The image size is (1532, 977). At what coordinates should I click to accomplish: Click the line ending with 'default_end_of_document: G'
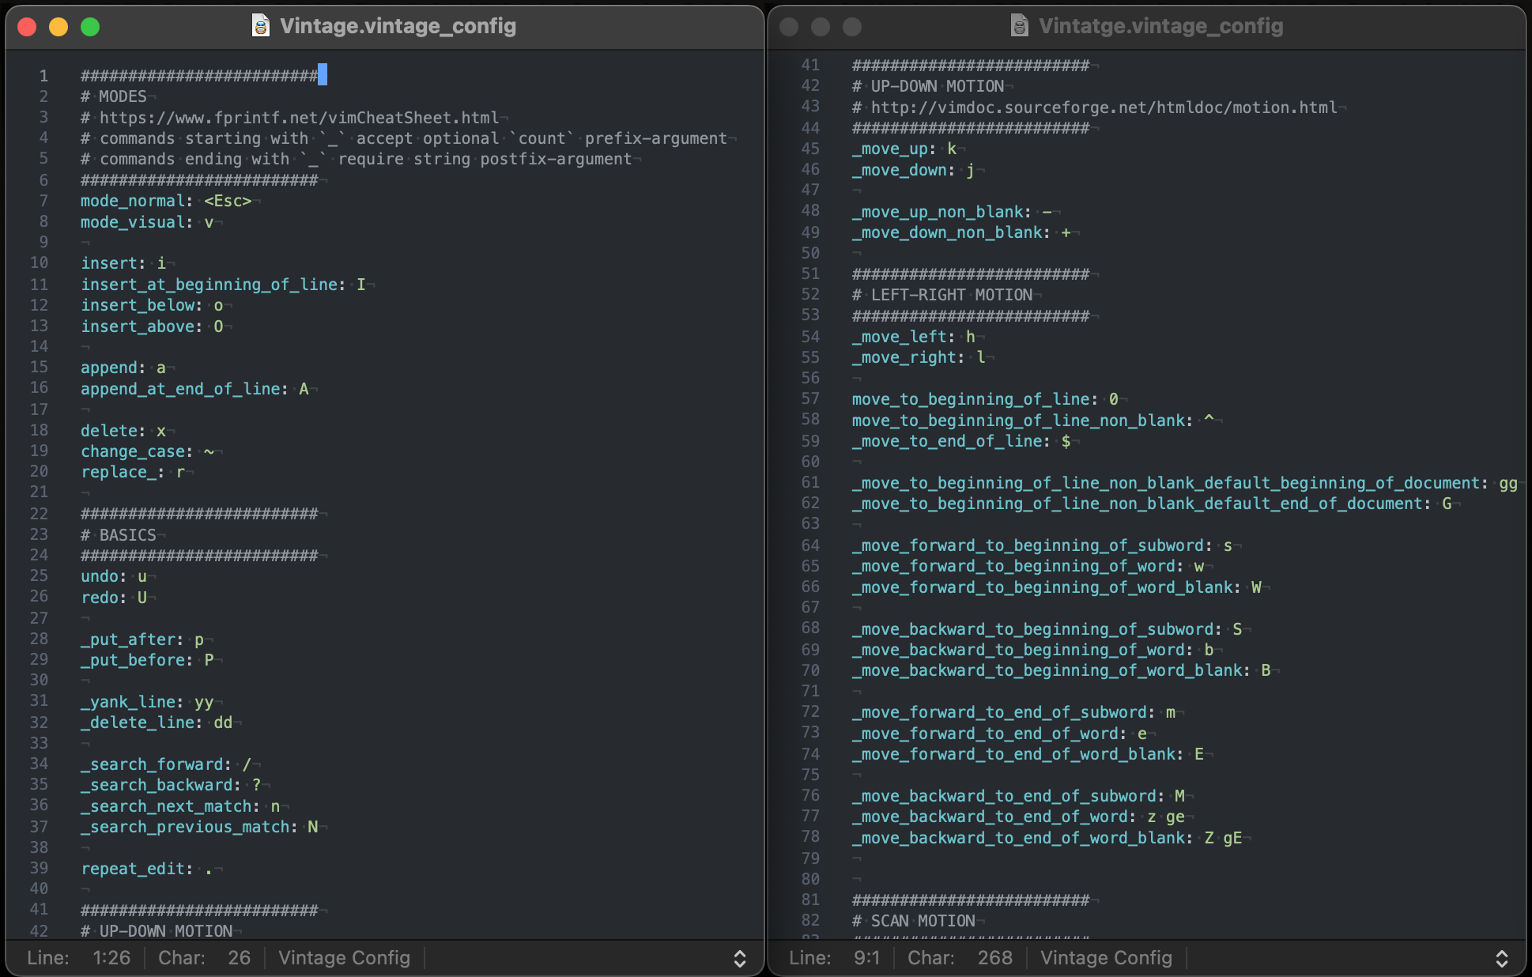(1152, 504)
